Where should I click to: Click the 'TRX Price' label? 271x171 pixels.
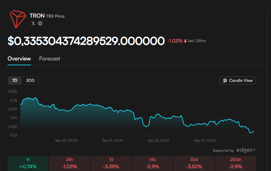(x=55, y=16)
